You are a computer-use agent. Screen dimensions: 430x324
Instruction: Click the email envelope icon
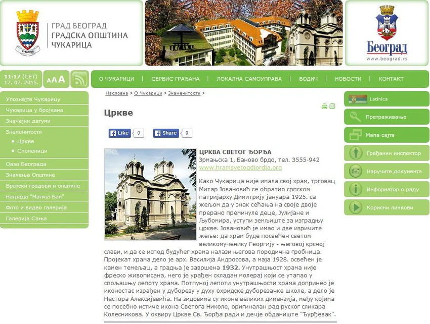point(332,106)
